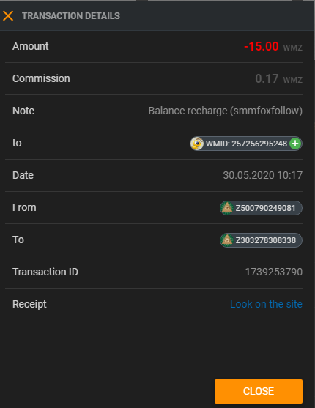Select the Z500790249081 purse badge

261,208
